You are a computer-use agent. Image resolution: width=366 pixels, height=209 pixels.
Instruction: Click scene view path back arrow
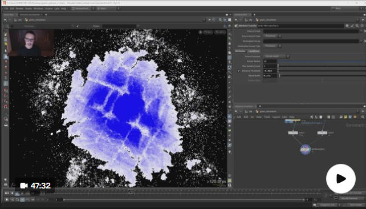(5, 20)
